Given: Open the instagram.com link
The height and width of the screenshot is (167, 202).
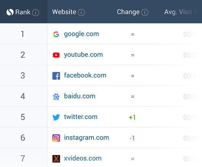Looking at the screenshot, I should (x=86, y=138).
